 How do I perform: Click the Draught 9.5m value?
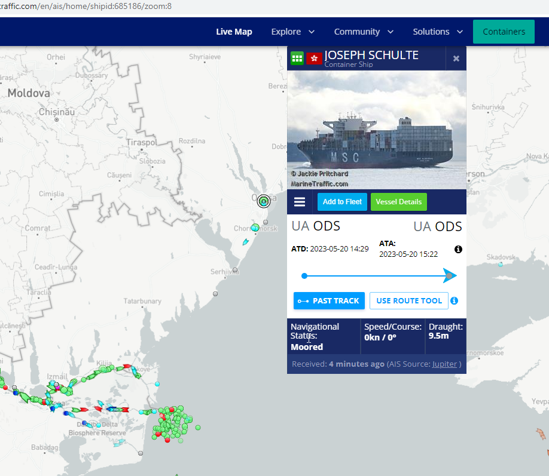tap(438, 336)
